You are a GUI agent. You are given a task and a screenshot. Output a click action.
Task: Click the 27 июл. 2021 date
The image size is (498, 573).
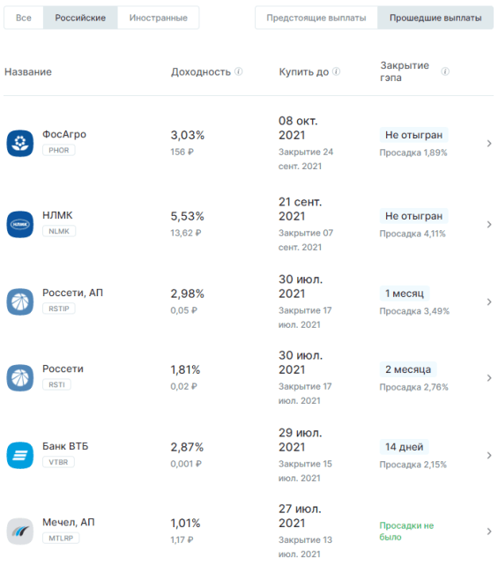click(x=300, y=516)
